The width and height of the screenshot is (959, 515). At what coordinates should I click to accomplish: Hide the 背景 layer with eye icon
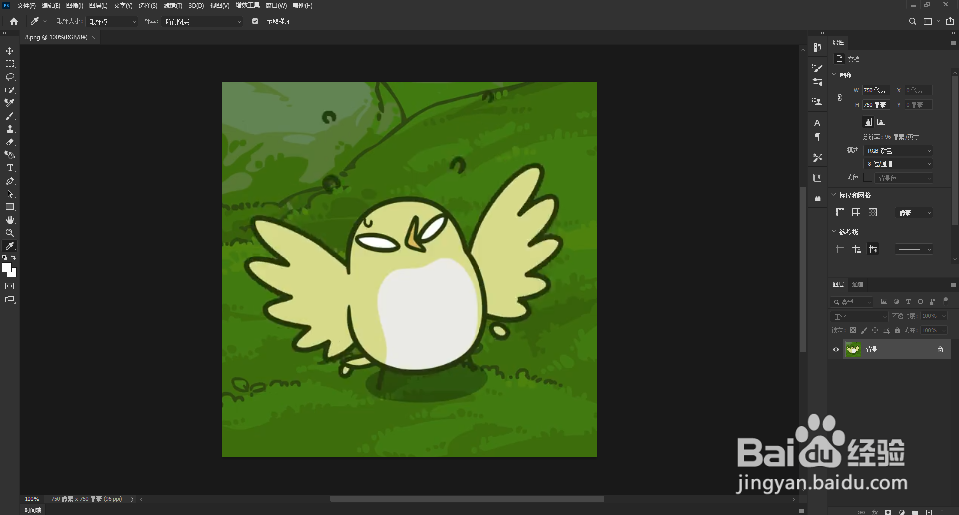[836, 349]
